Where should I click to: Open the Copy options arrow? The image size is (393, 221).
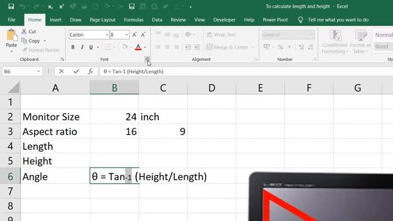(45, 41)
